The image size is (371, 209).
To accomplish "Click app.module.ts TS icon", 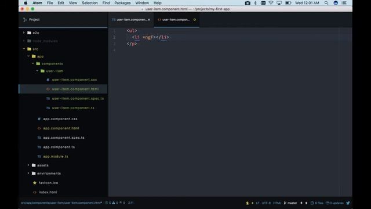I will 39,156.
